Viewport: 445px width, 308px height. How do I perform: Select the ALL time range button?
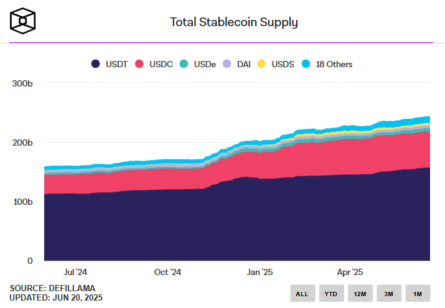pos(302,293)
